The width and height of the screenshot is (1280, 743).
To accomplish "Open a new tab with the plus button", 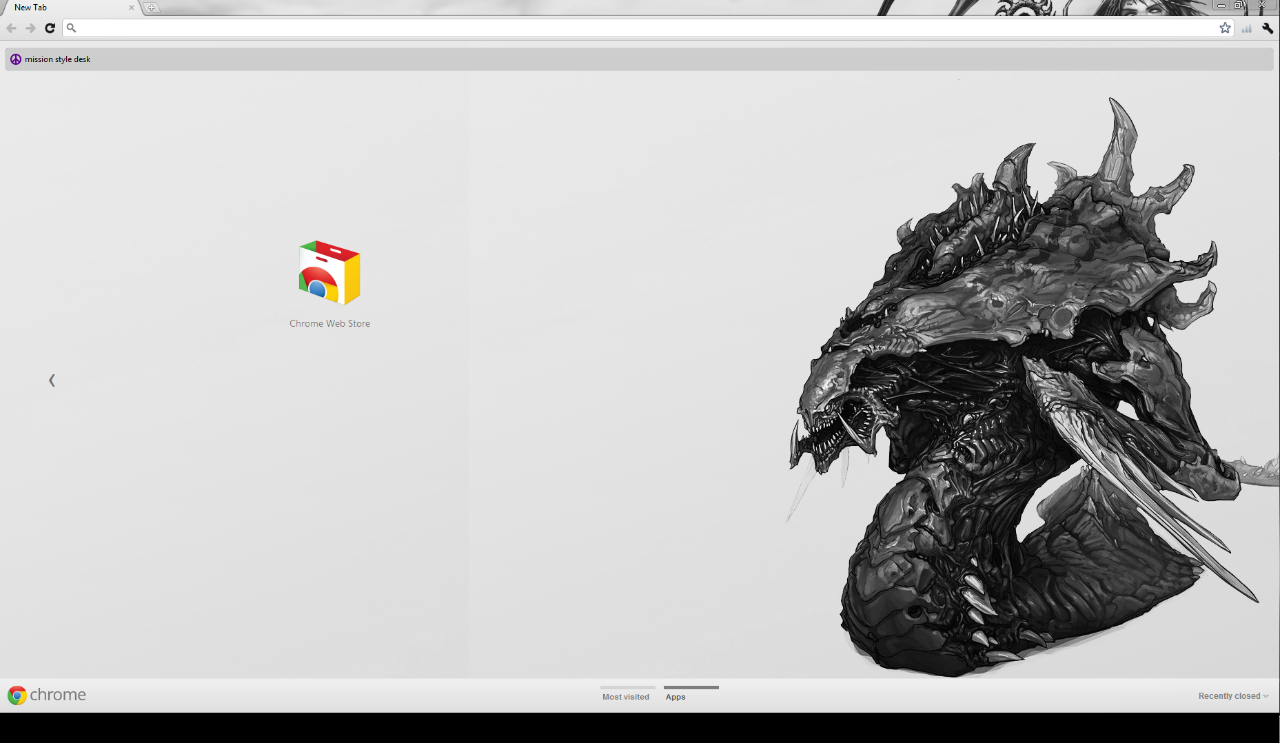I will [152, 8].
